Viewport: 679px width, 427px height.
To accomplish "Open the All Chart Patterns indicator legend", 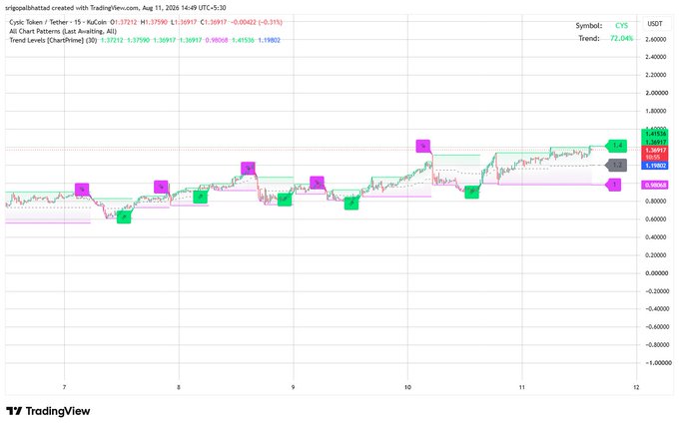I will 63,31.
